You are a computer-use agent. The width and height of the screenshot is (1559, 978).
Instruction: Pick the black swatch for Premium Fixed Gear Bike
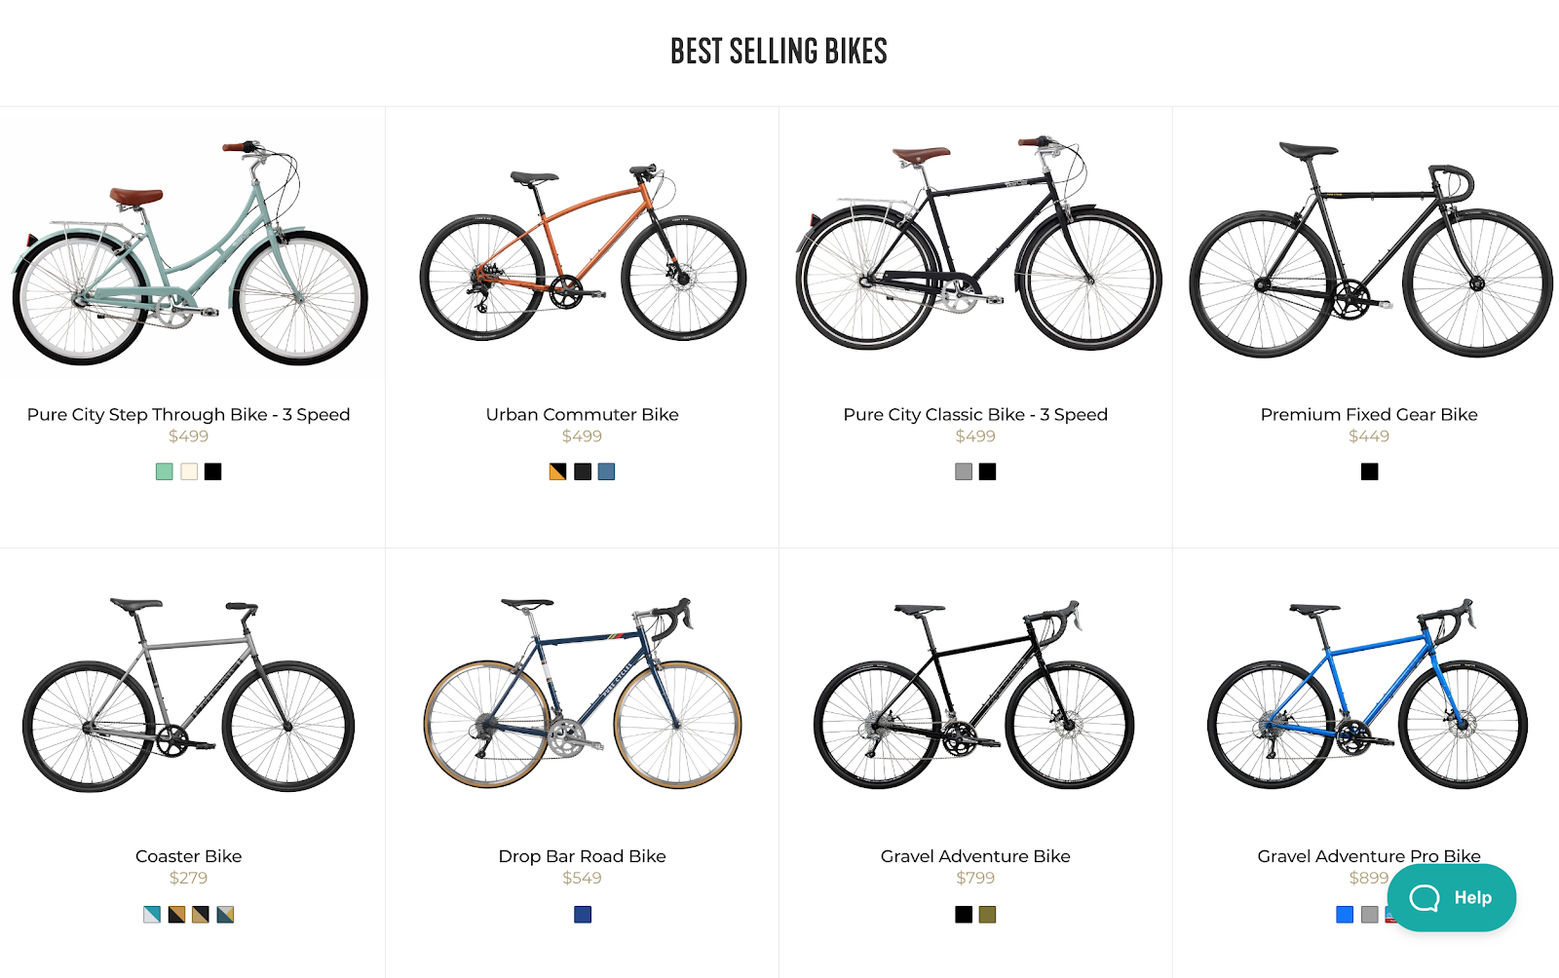point(1369,471)
